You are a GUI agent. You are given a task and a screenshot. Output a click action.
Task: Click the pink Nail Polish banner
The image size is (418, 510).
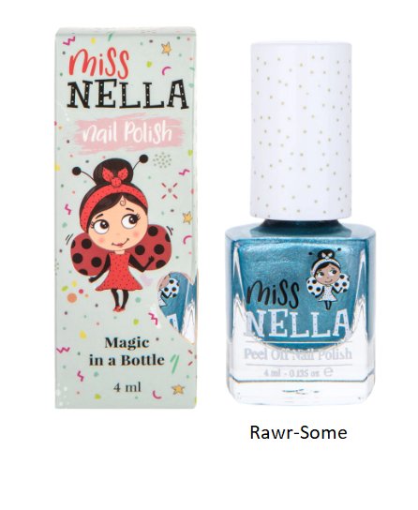(x=128, y=133)
